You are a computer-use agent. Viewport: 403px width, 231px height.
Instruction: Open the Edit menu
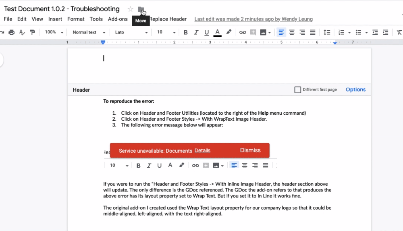coord(22,19)
